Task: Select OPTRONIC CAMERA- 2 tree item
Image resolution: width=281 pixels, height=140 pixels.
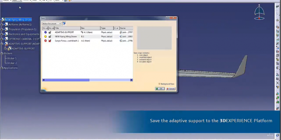Action: [24, 39]
